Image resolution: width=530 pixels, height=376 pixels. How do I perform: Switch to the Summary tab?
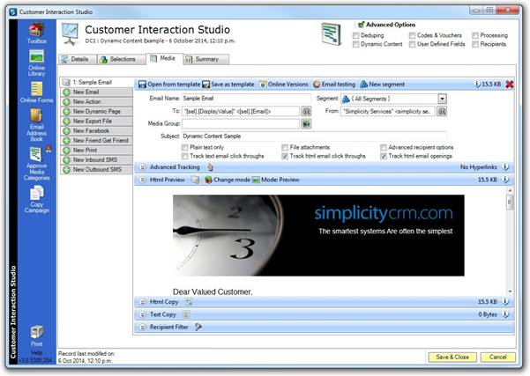(206, 59)
